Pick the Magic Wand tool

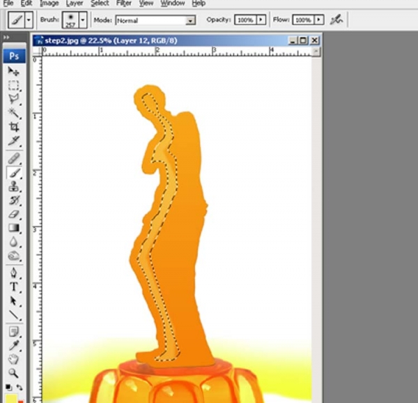click(x=13, y=113)
